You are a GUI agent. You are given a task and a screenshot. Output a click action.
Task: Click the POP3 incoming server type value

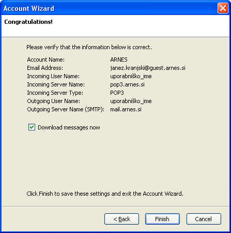(117, 93)
